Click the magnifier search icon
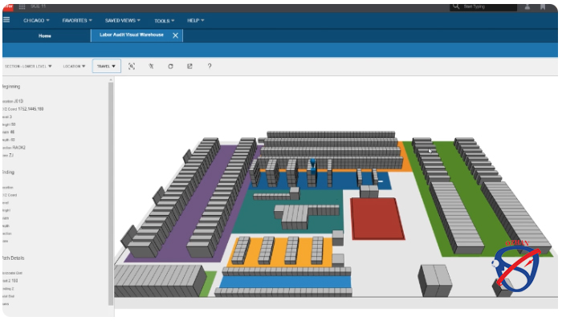 [x=455, y=6]
